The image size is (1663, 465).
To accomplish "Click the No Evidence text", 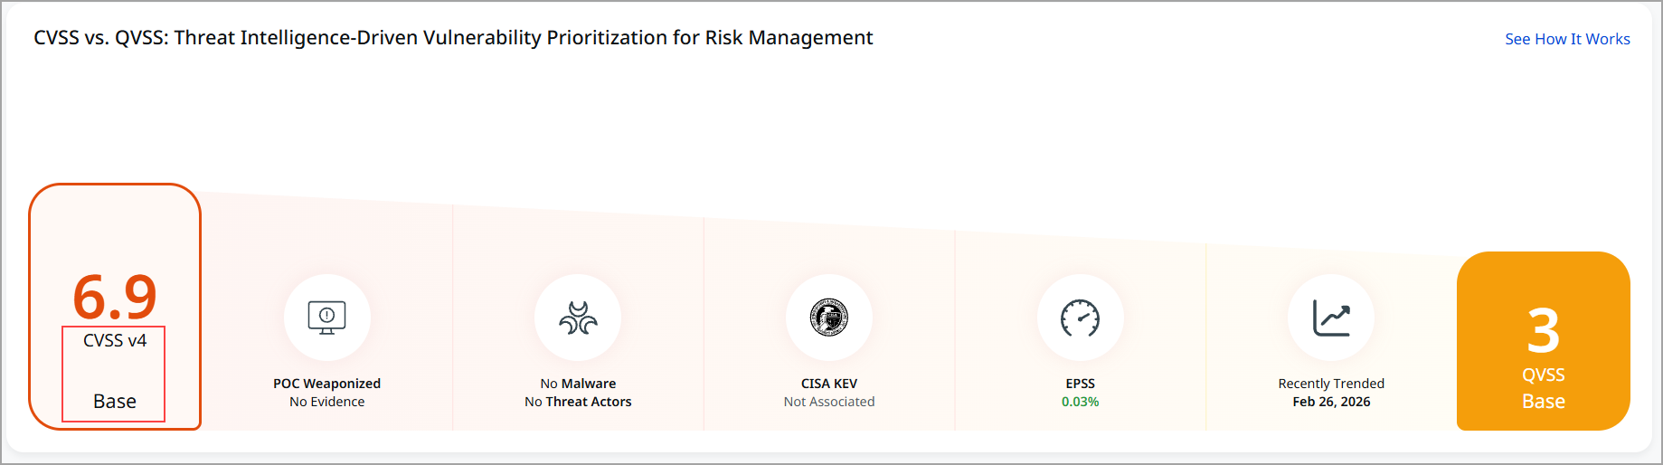I will [x=327, y=402].
